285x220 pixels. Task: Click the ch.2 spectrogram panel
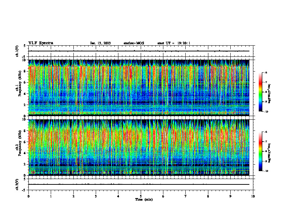click(139, 147)
